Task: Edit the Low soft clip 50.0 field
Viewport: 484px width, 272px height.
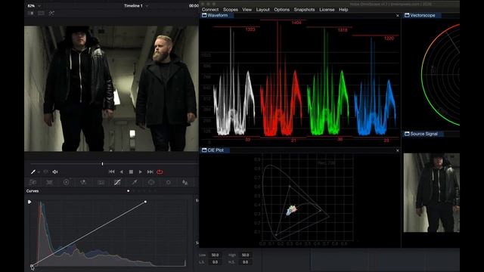Action: pos(215,255)
